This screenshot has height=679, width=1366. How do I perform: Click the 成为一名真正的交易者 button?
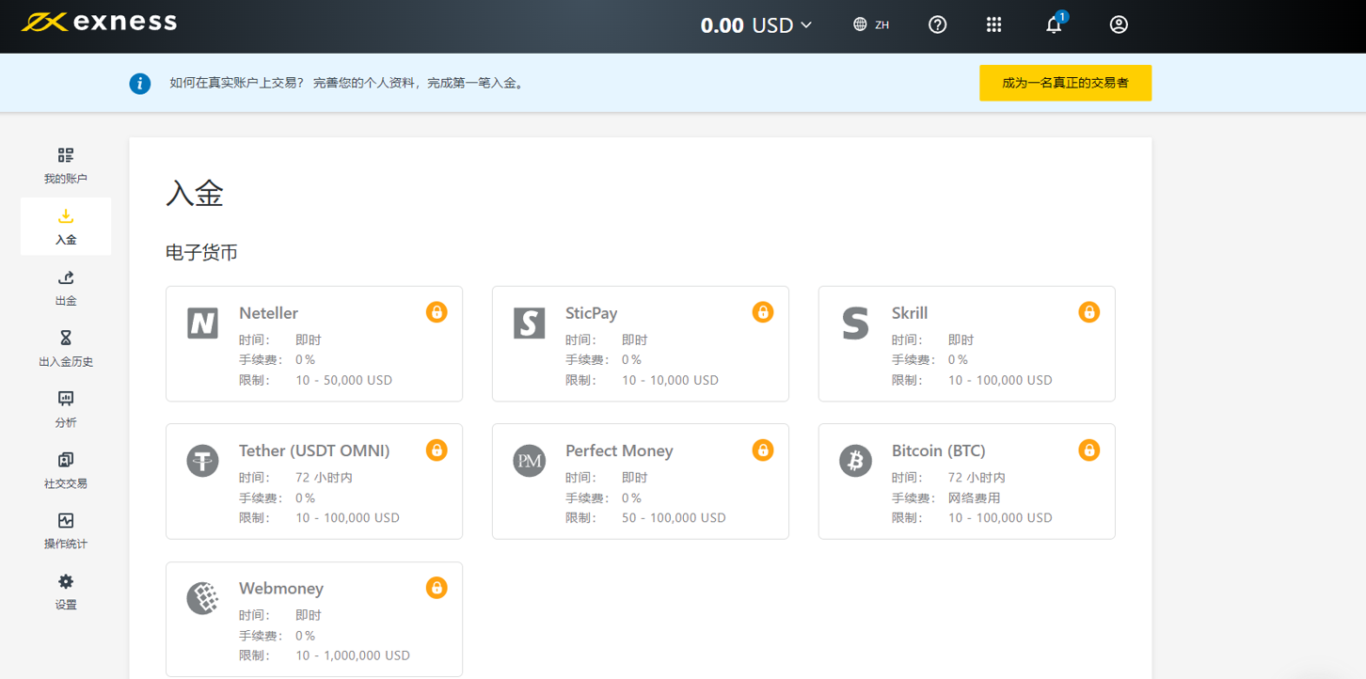[1065, 83]
